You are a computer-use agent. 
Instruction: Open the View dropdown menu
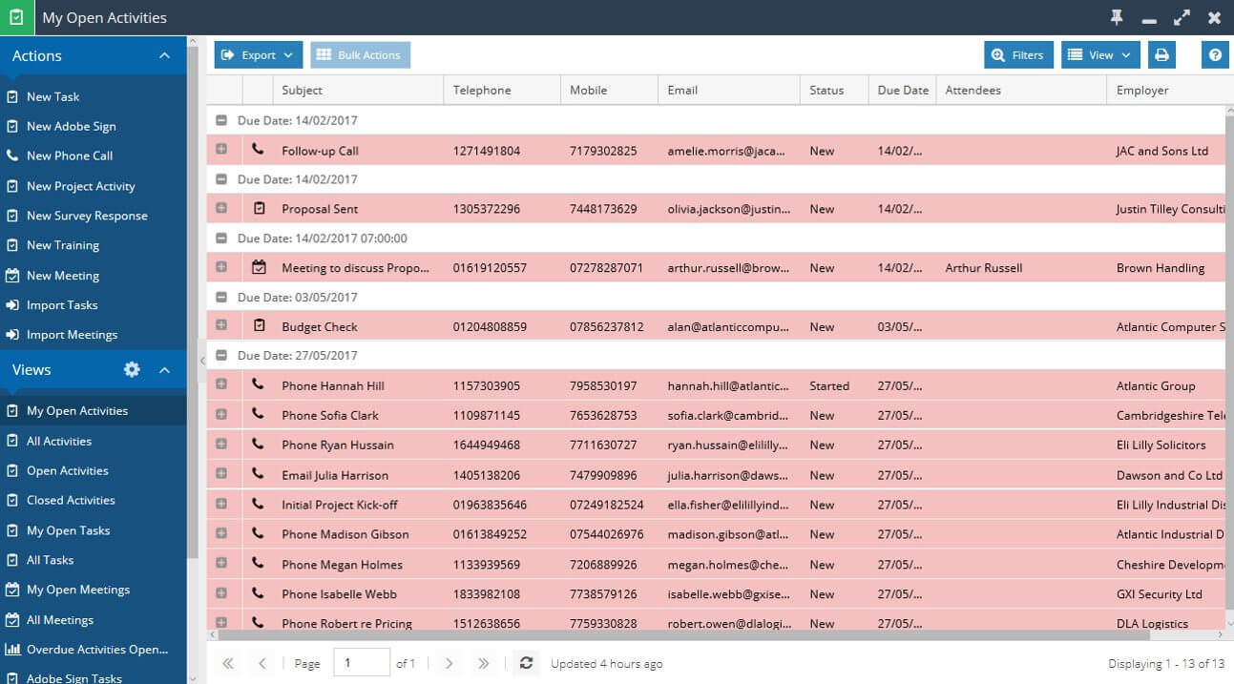click(1100, 55)
